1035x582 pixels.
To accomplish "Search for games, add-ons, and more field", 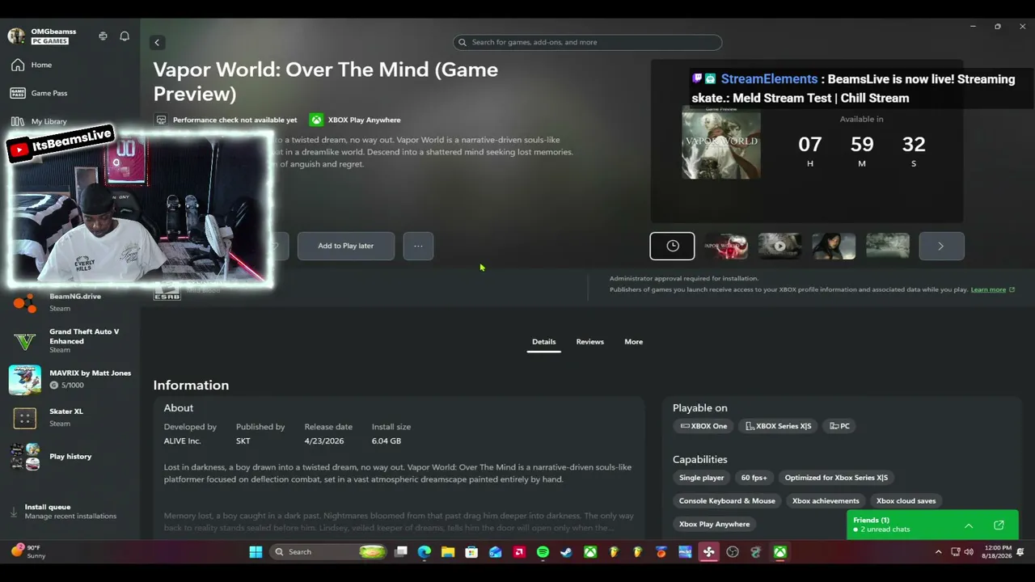I will coord(588,42).
